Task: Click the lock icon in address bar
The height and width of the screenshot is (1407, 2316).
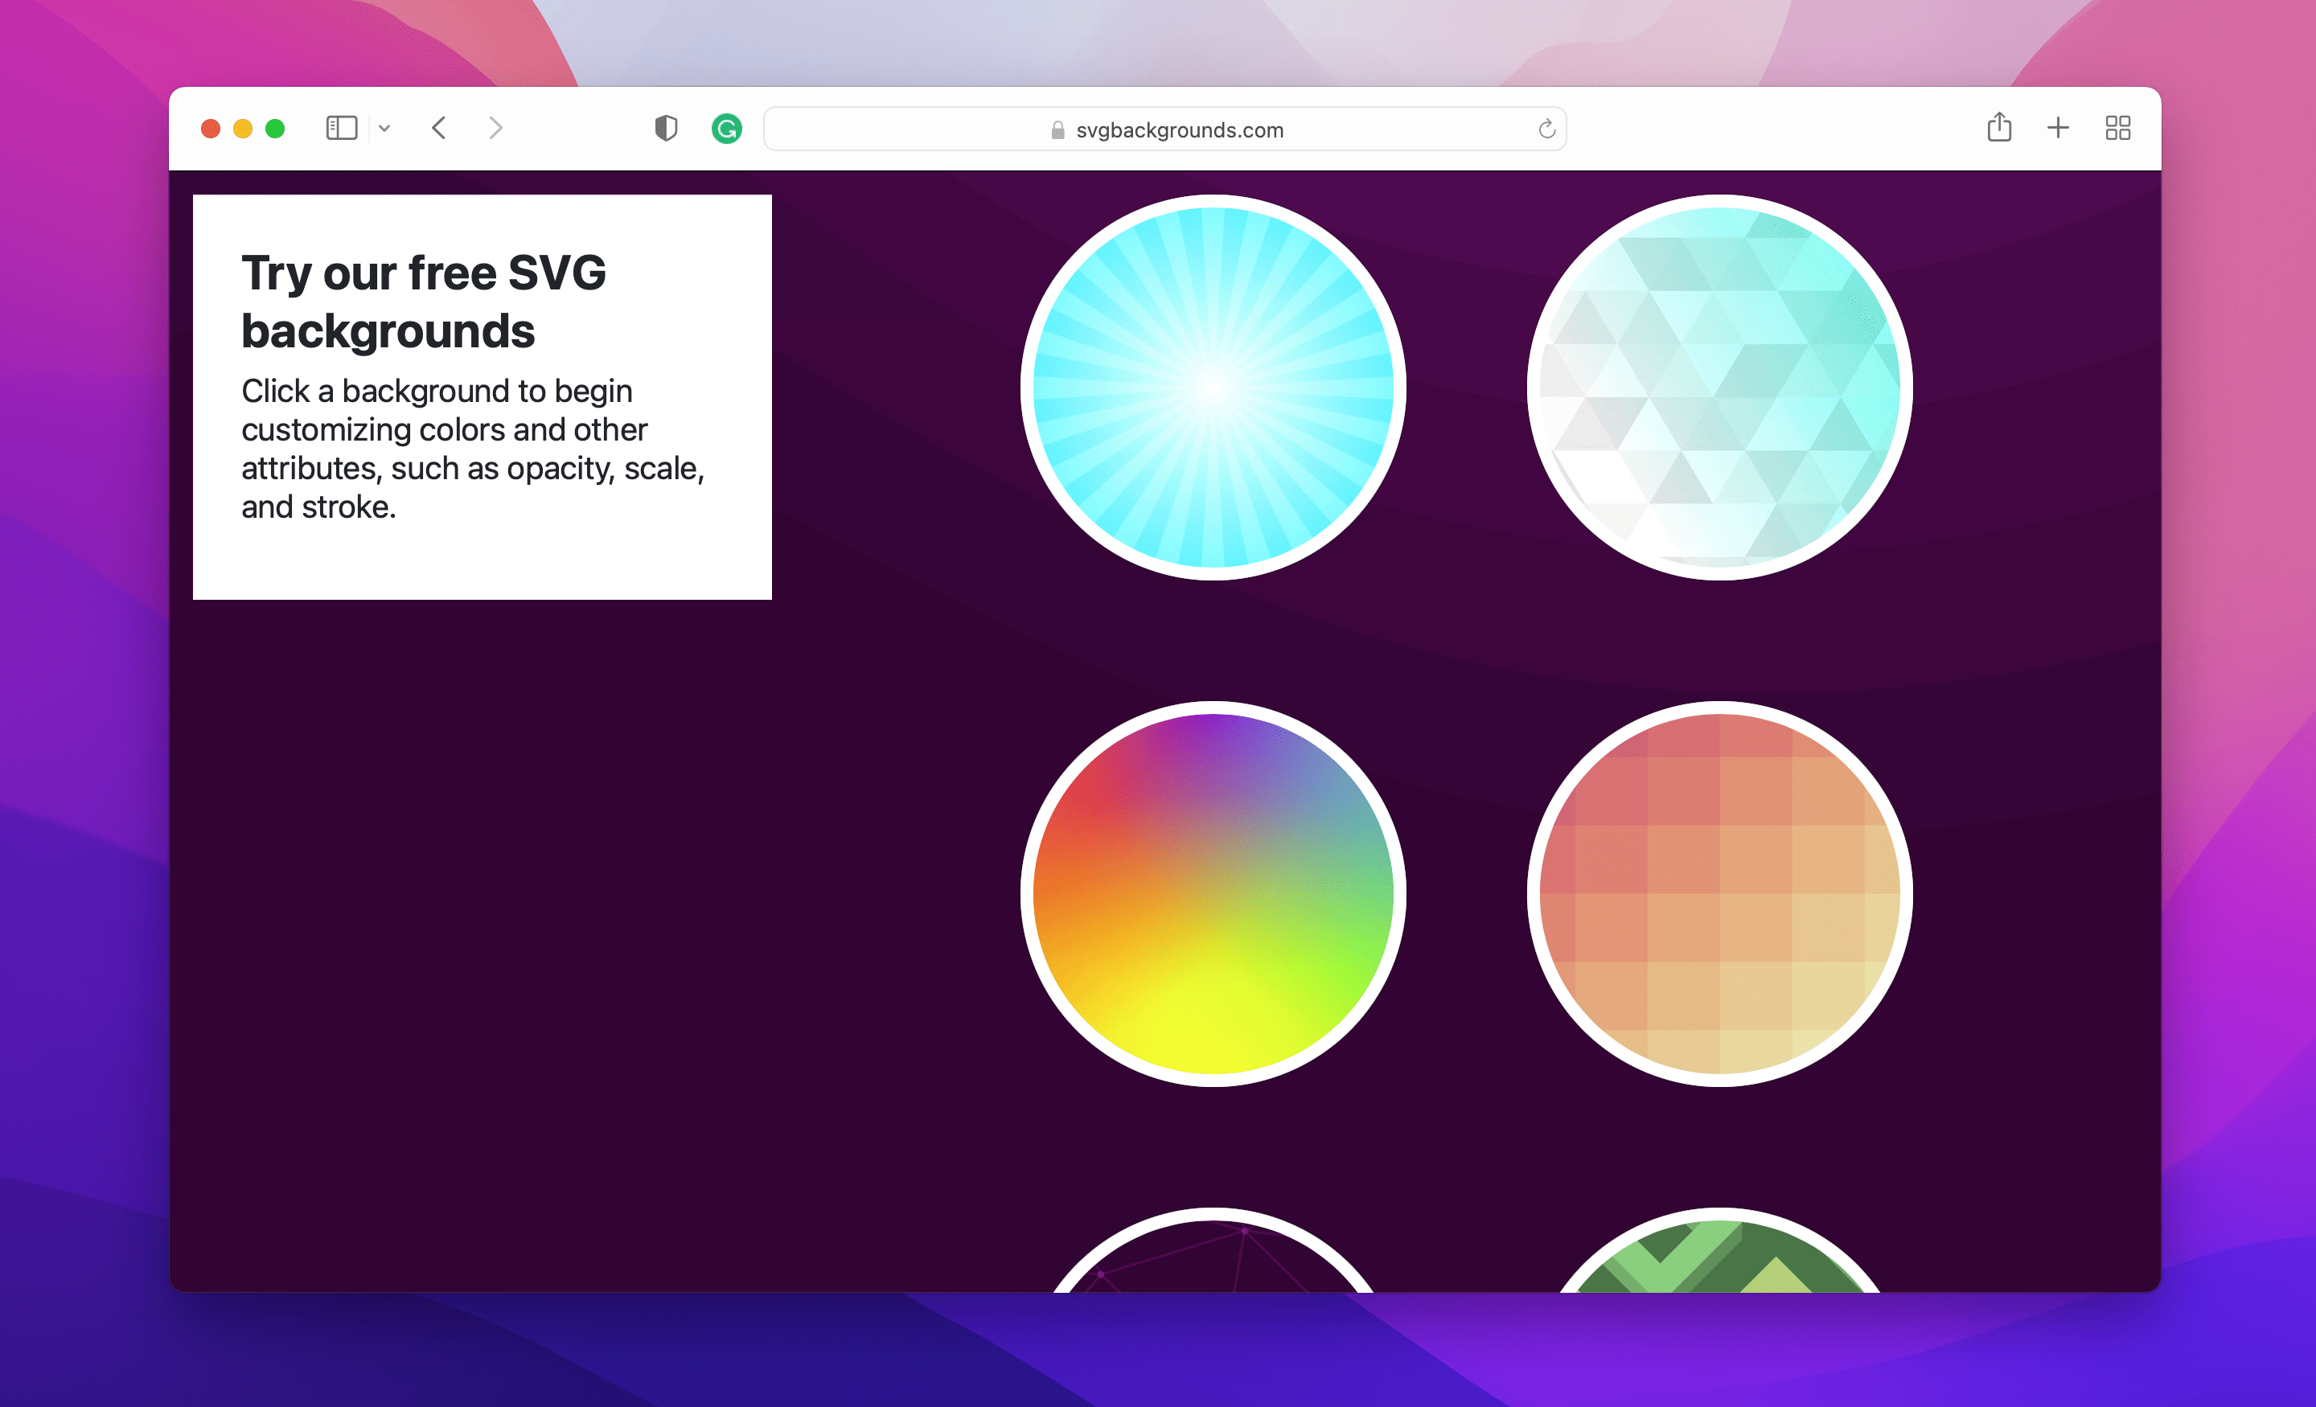Action: pos(1057,129)
